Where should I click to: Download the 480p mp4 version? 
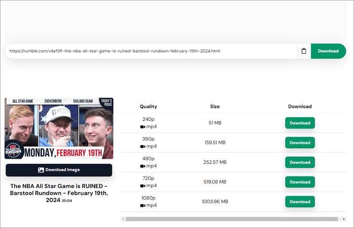tap(300, 162)
